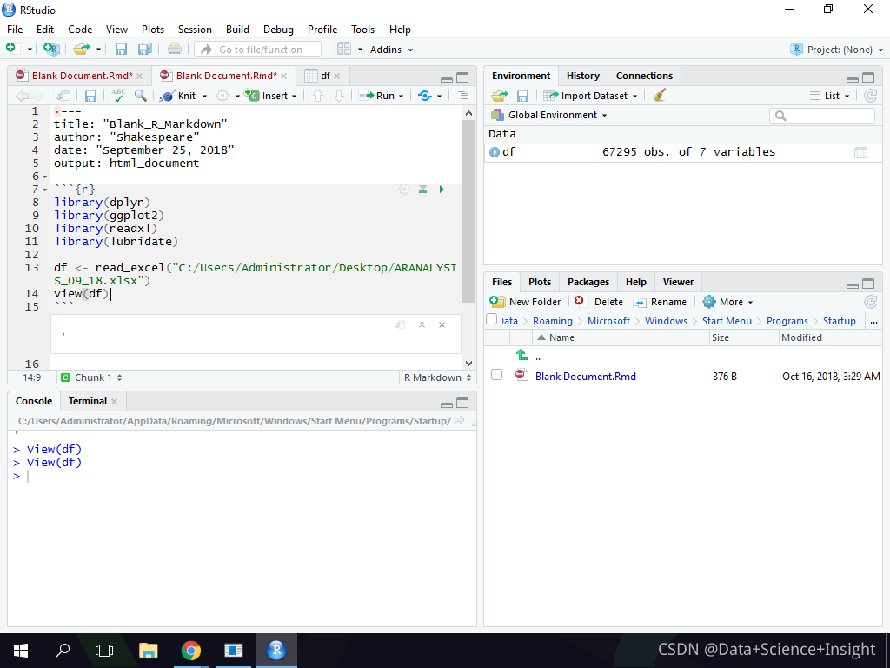Knit the R Markdown document
This screenshot has width=890, height=668.
point(186,96)
